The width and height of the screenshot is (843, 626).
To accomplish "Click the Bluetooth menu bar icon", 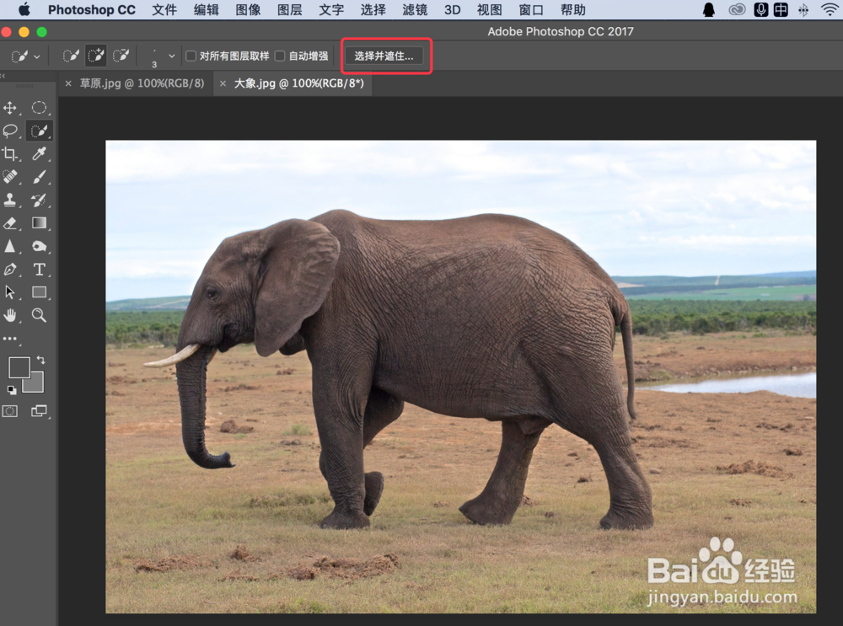I will point(803,9).
